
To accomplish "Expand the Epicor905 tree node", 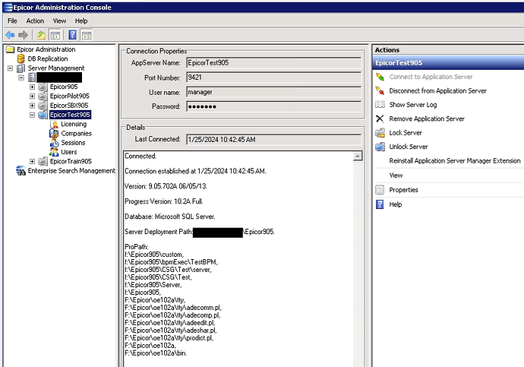I will [32, 87].
